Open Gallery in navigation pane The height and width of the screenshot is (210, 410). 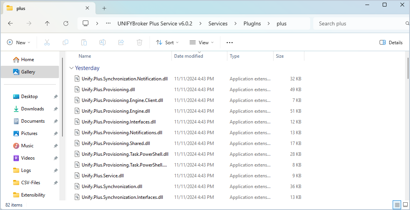click(x=30, y=72)
